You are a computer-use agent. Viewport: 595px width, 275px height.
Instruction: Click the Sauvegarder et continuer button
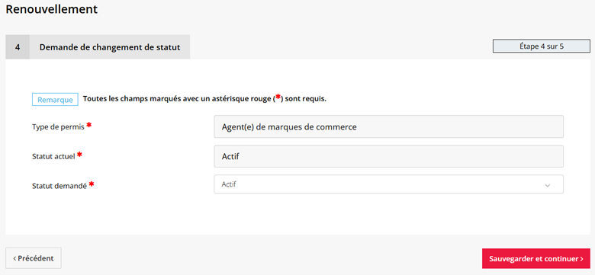535,259
